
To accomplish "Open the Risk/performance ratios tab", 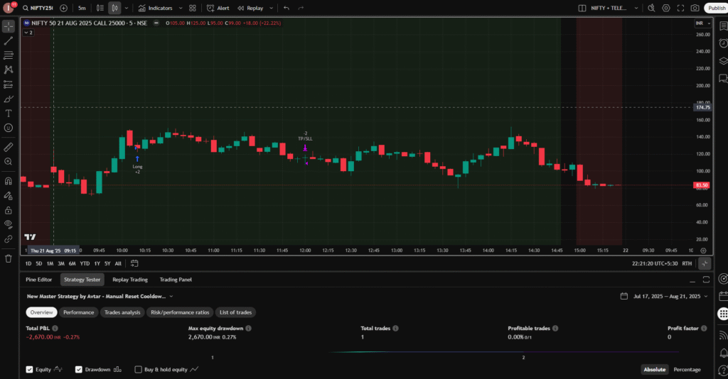I will click(180, 313).
